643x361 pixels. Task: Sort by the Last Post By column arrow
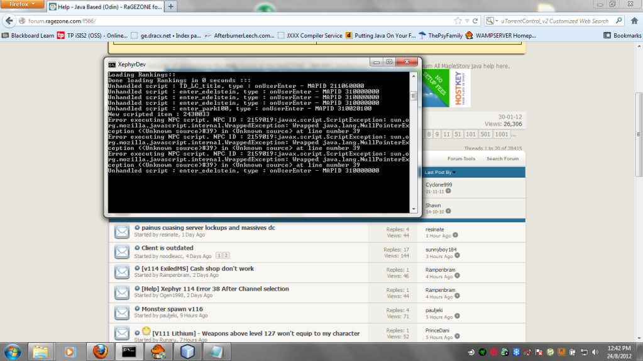click(454, 172)
